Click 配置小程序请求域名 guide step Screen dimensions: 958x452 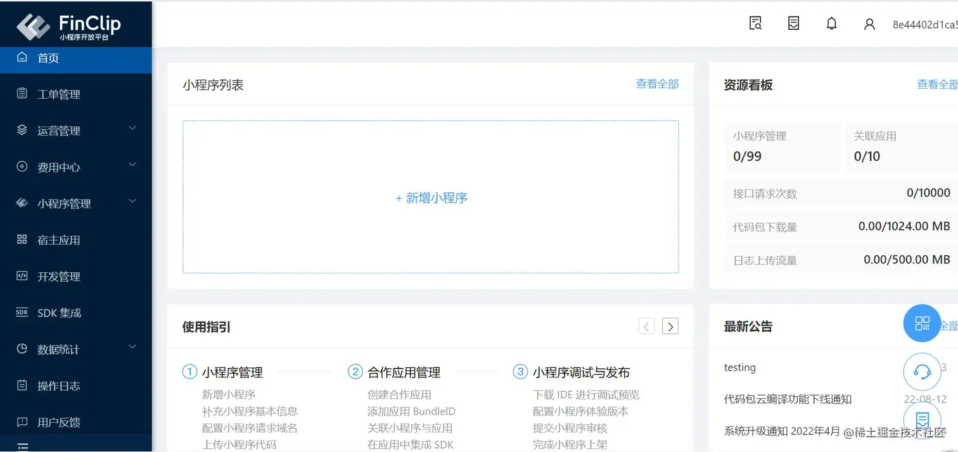point(250,428)
